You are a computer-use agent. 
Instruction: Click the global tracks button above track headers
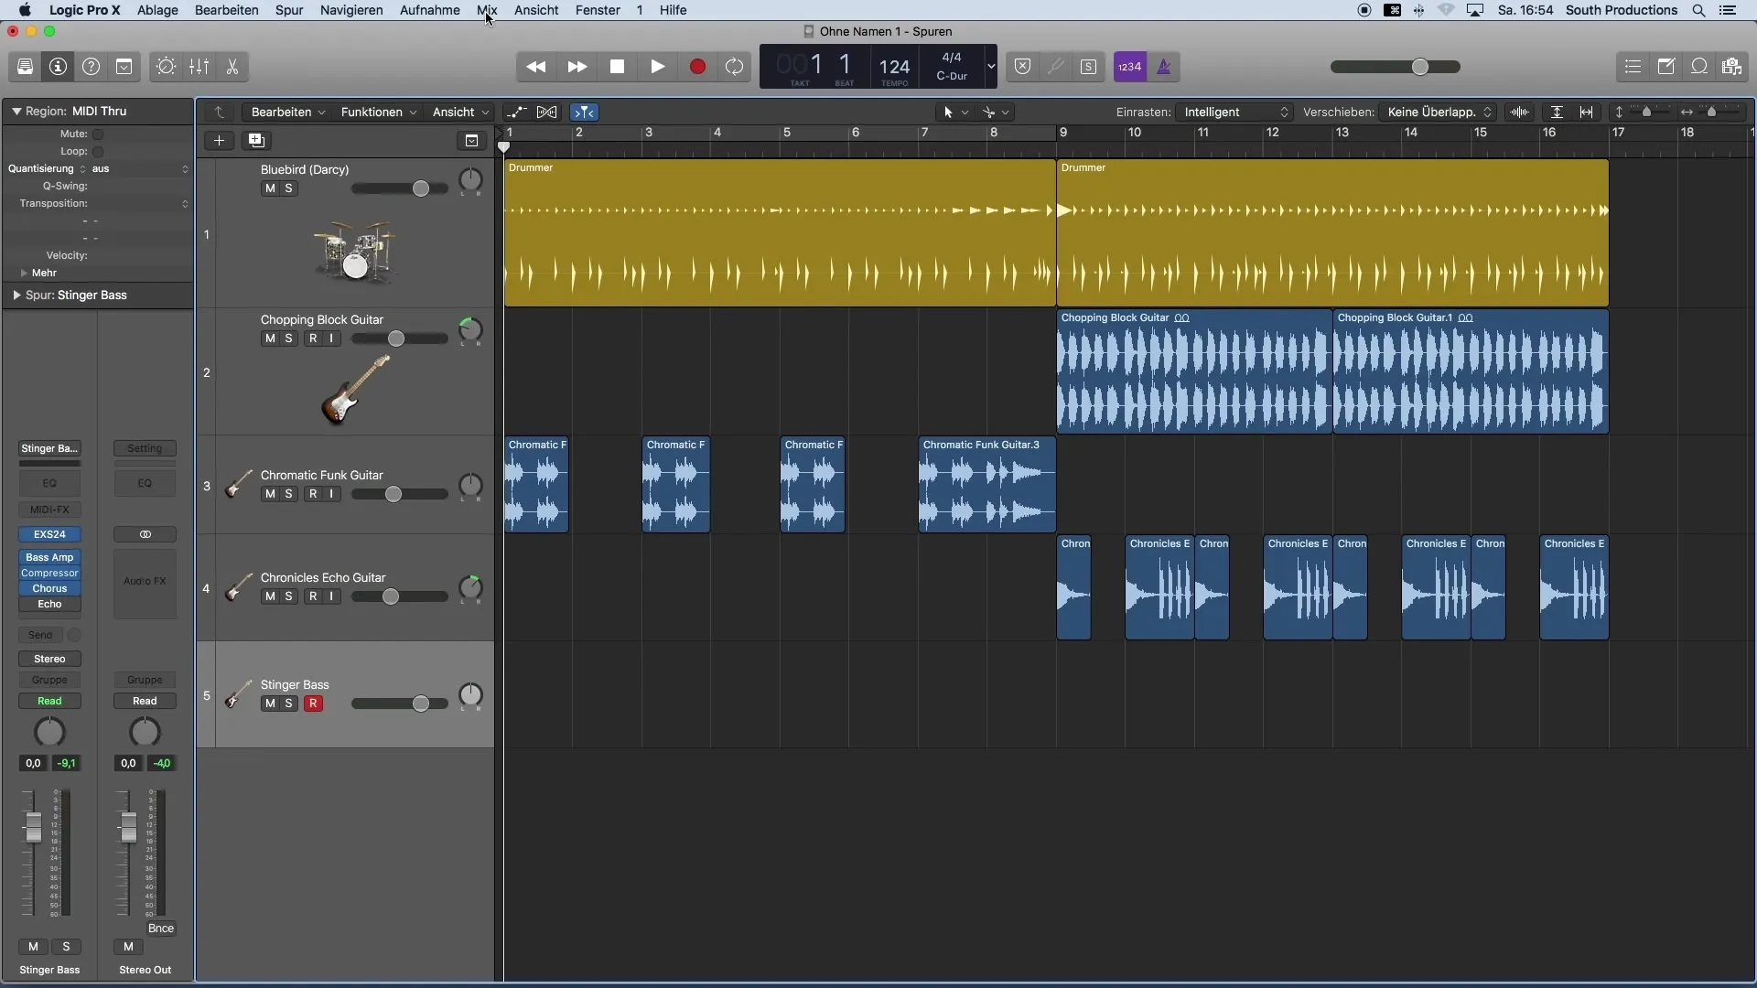[471, 141]
